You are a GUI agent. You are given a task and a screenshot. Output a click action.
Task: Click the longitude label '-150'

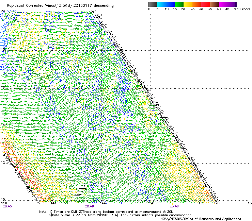tap(3, 203)
